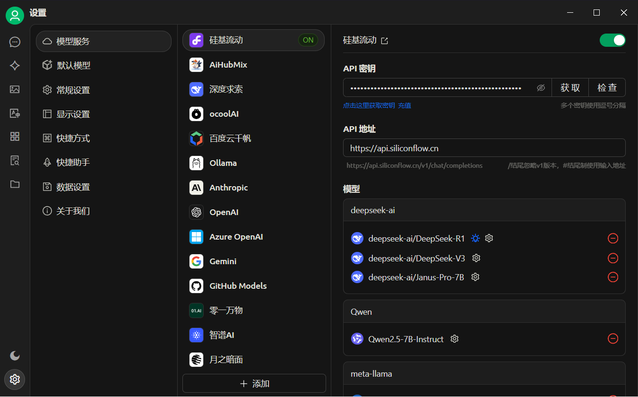Open settings gear for DeepSeek-V3 model
Image resolution: width=638 pixels, height=397 pixels.
coord(476,258)
